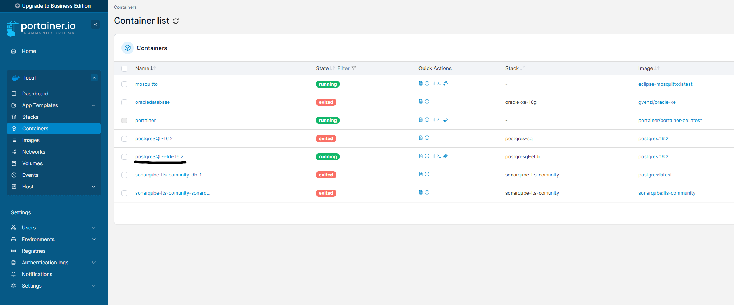Expand the Settings submenu chevron
The height and width of the screenshot is (305, 734).
(x=94, y=286)
